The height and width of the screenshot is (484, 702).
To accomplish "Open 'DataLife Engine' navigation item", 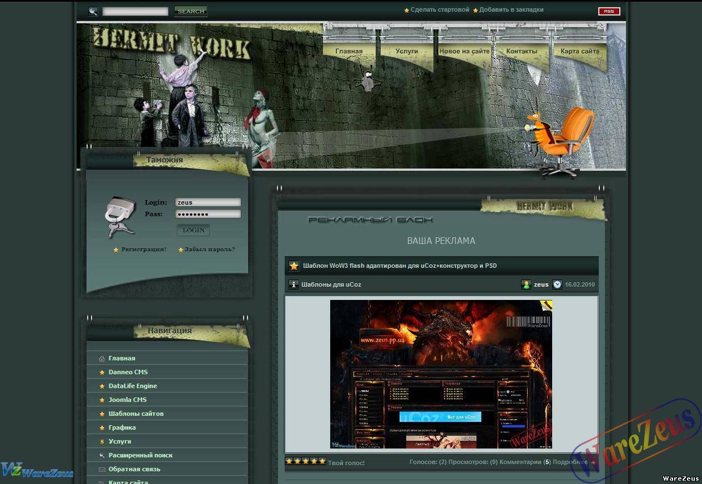I will point(133,386).
